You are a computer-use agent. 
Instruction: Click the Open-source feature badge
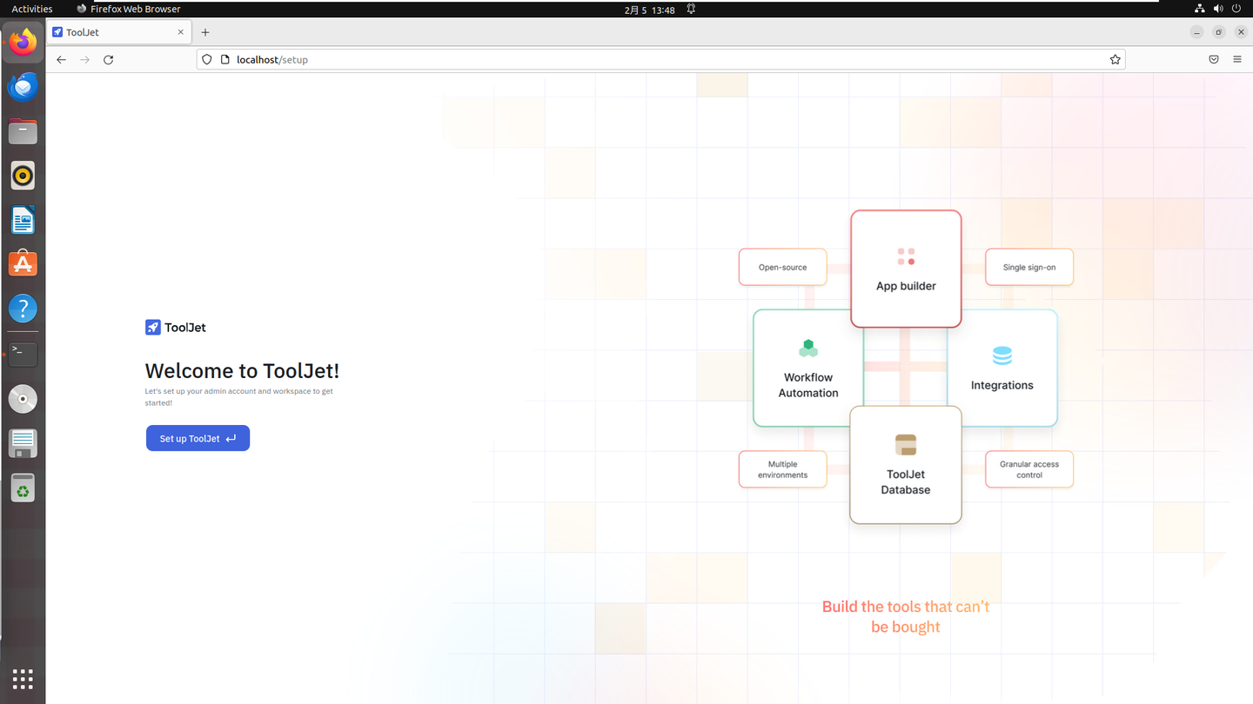782,267
